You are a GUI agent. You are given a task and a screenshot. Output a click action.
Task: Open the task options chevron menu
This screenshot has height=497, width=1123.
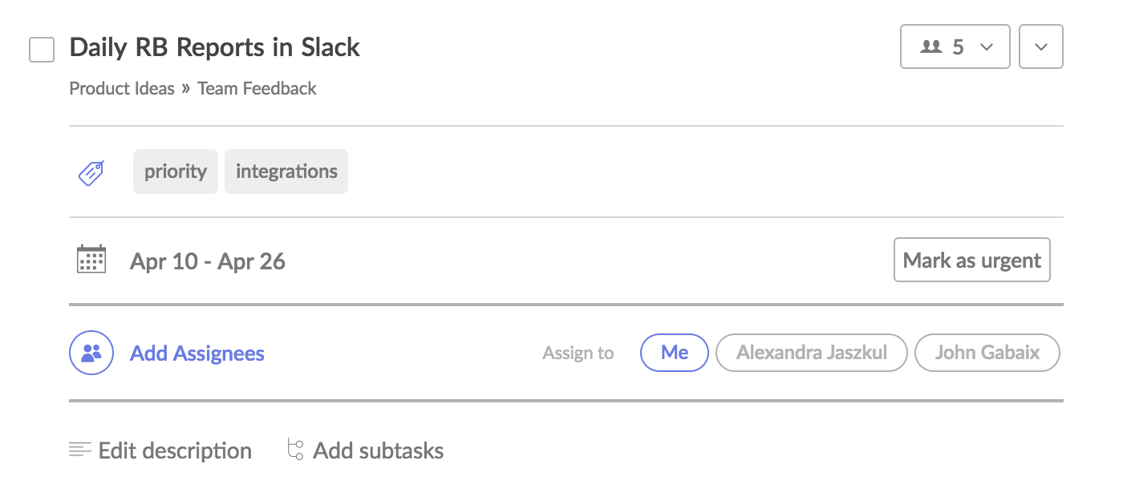pyautogui.click(x=1040, y=47)
